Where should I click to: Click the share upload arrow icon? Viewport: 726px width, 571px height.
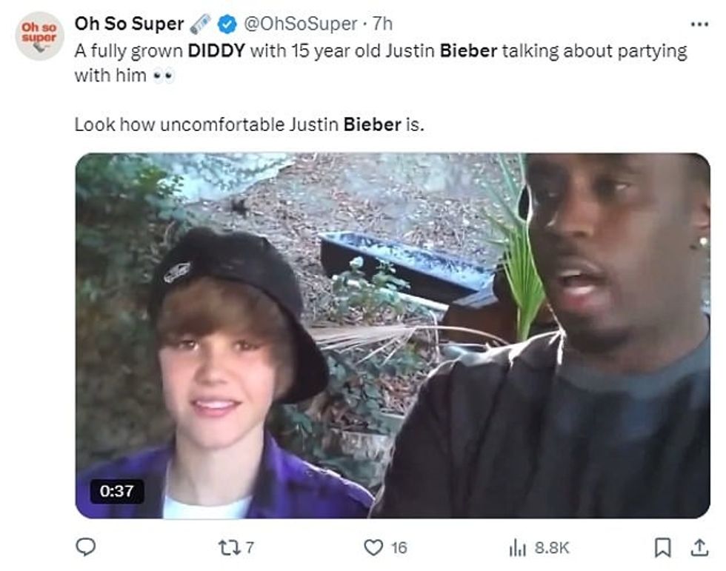699,547
